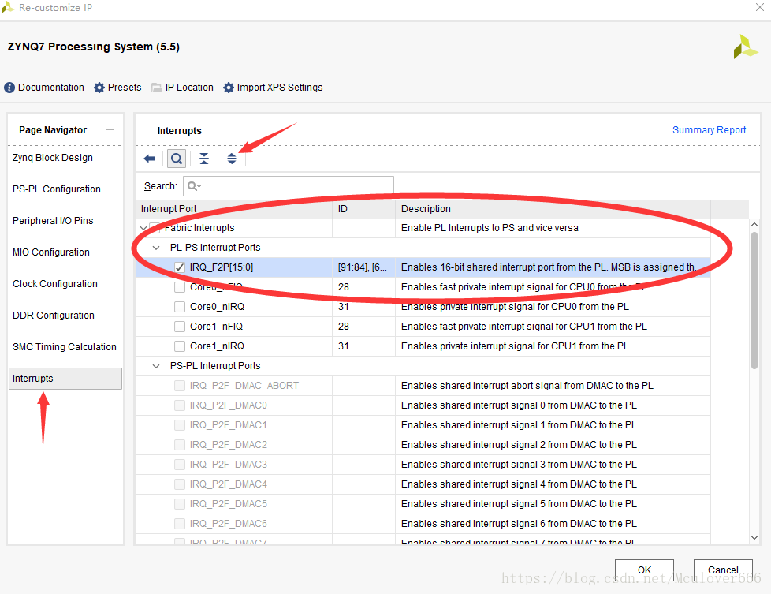Open the Summary Report link
This screenshot has height=594, width=771.
[709, 130]
